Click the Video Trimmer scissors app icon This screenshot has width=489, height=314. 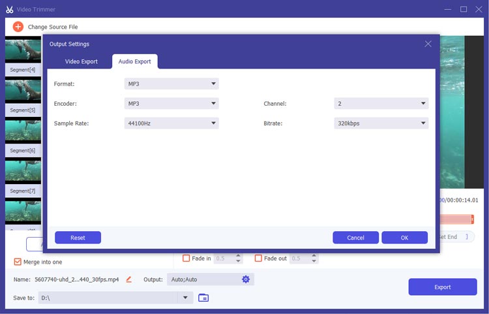point(10,9)
